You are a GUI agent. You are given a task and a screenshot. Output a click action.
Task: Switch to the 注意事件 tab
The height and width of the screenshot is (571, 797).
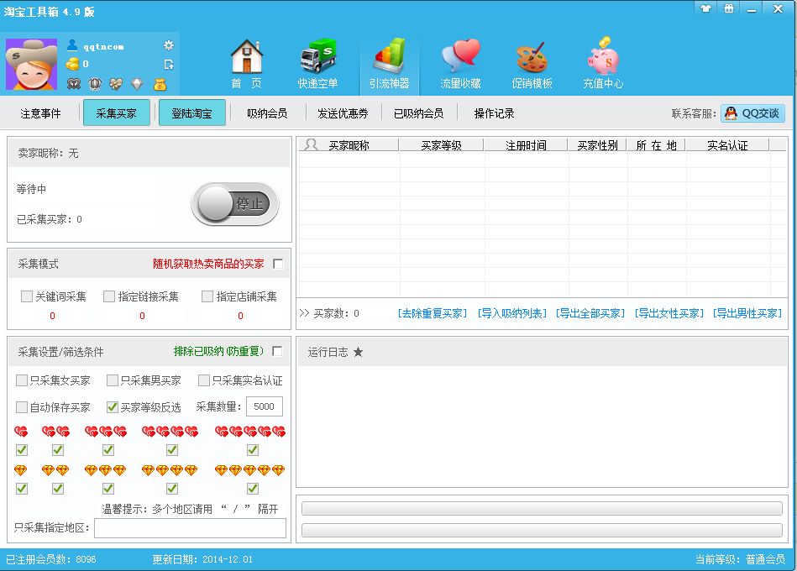tap(40, 113)
